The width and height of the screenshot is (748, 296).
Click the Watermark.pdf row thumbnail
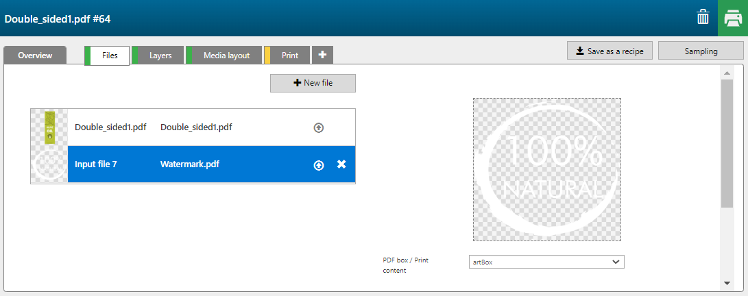(x=49, y=164)
